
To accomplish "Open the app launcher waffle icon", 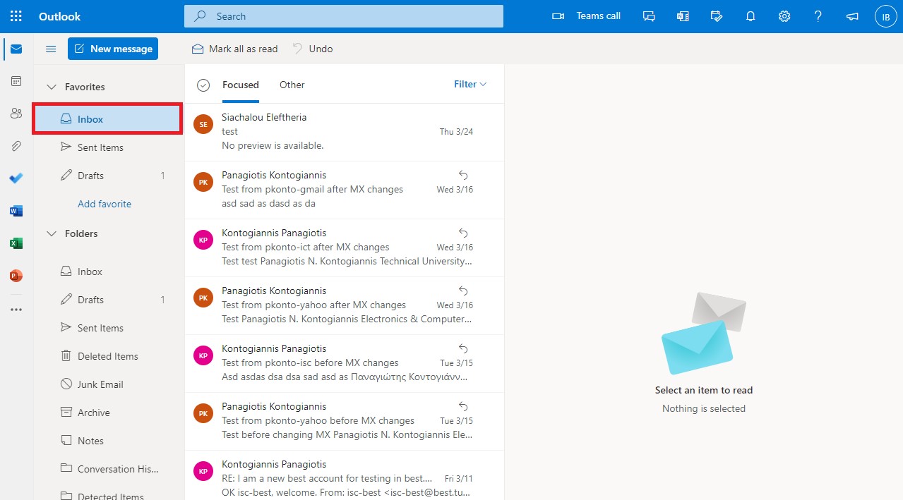I will pos(16,16).
